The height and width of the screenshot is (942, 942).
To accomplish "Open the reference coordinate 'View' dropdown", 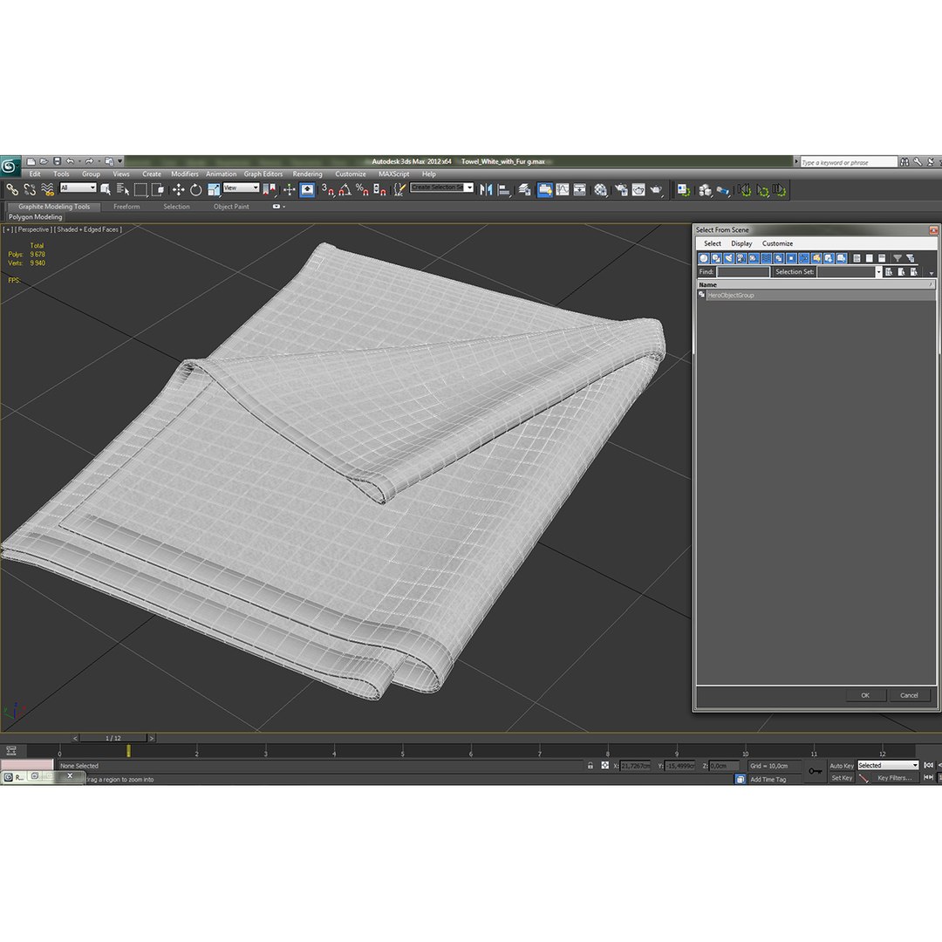I will point(241,188).
